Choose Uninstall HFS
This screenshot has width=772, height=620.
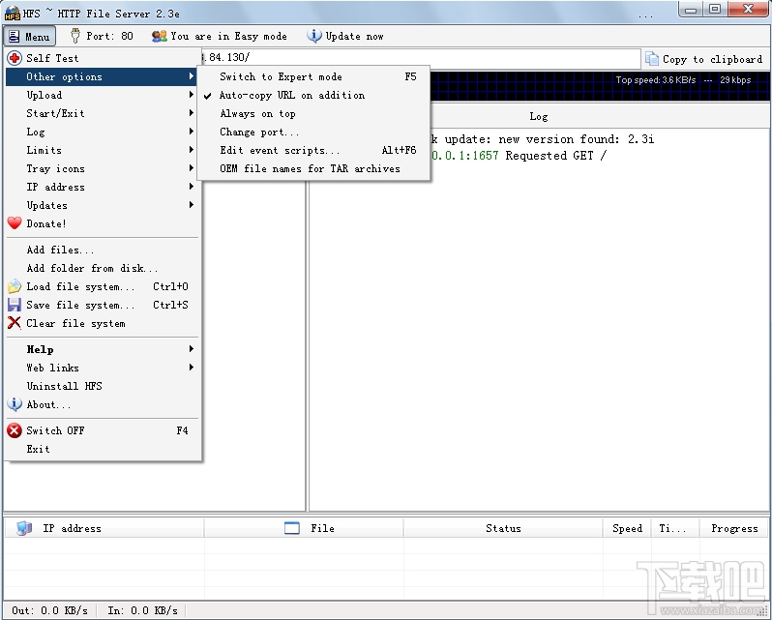(x=104, y=386)
